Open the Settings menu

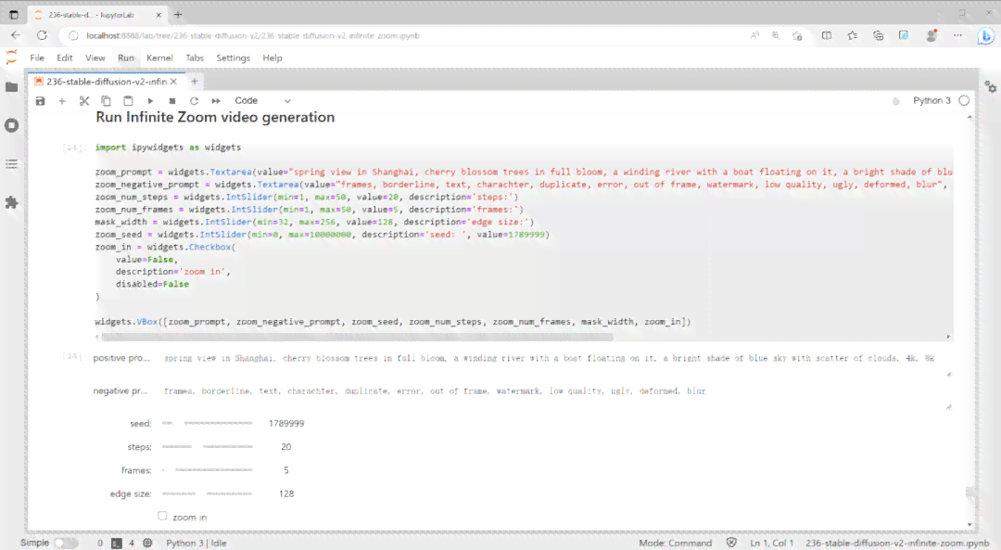(x=233, y=58)
